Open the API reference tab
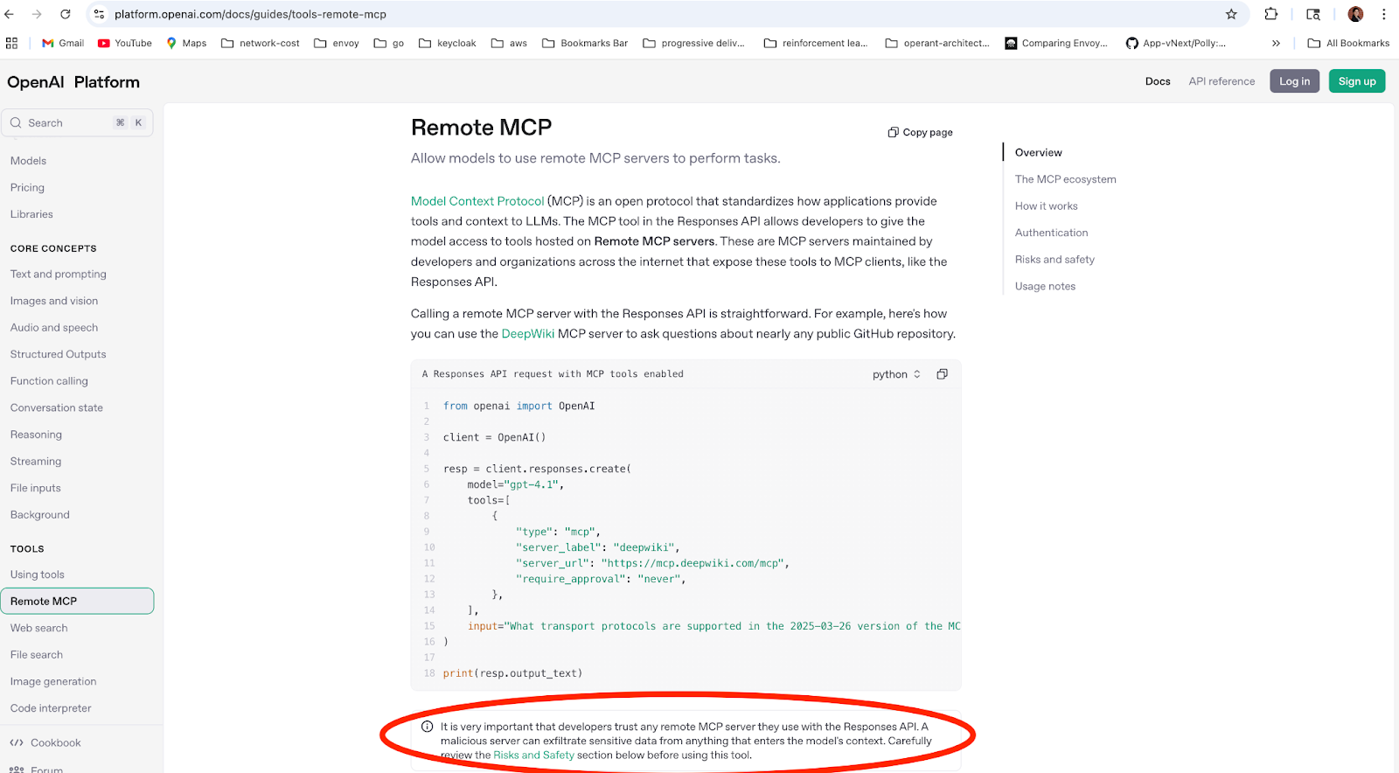1399x773 pixels. click(1222, 81)
